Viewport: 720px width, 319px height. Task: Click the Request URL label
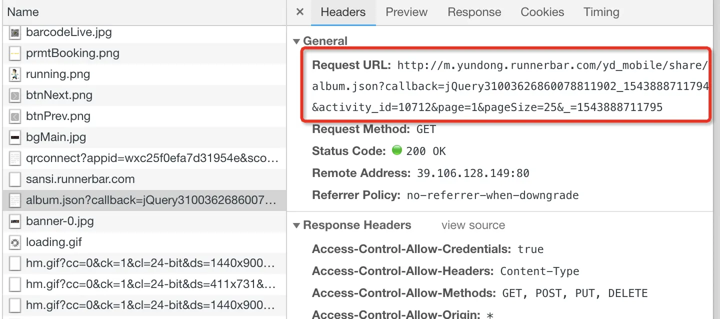click(x=351, y=65)
